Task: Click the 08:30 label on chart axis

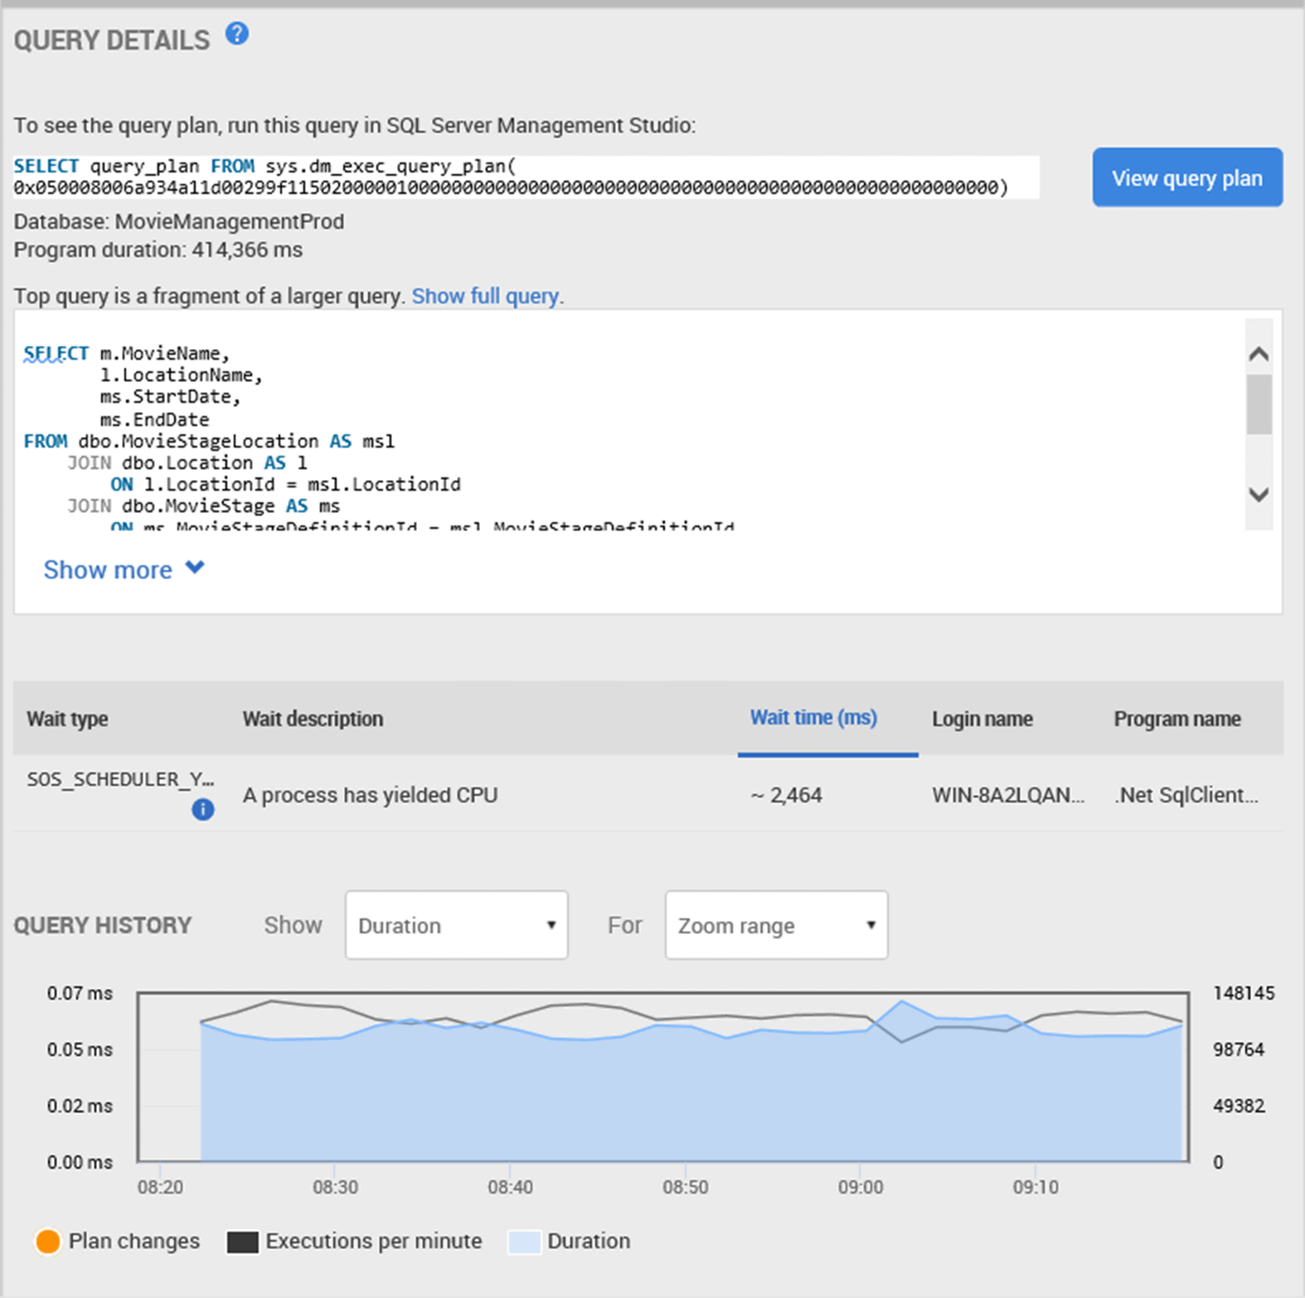Action: [335, 1187]
